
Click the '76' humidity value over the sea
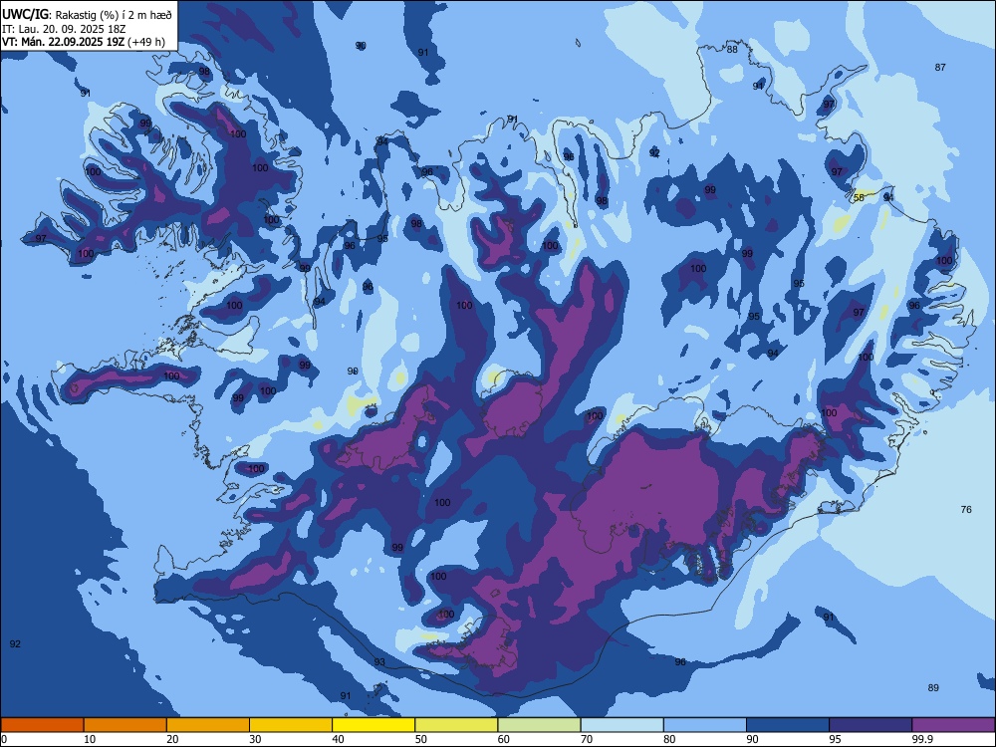click(966, 509)
